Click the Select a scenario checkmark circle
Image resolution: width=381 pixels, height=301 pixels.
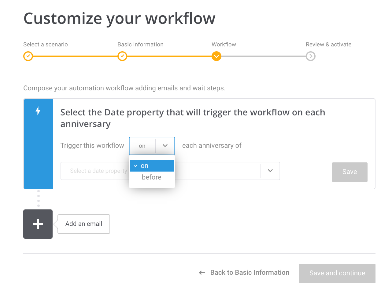coord(28,56)
